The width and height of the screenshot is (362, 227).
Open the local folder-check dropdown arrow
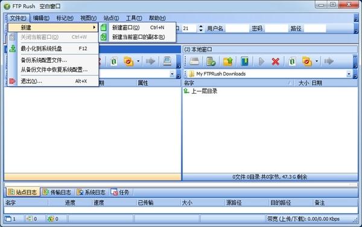(x=317, y=61)
